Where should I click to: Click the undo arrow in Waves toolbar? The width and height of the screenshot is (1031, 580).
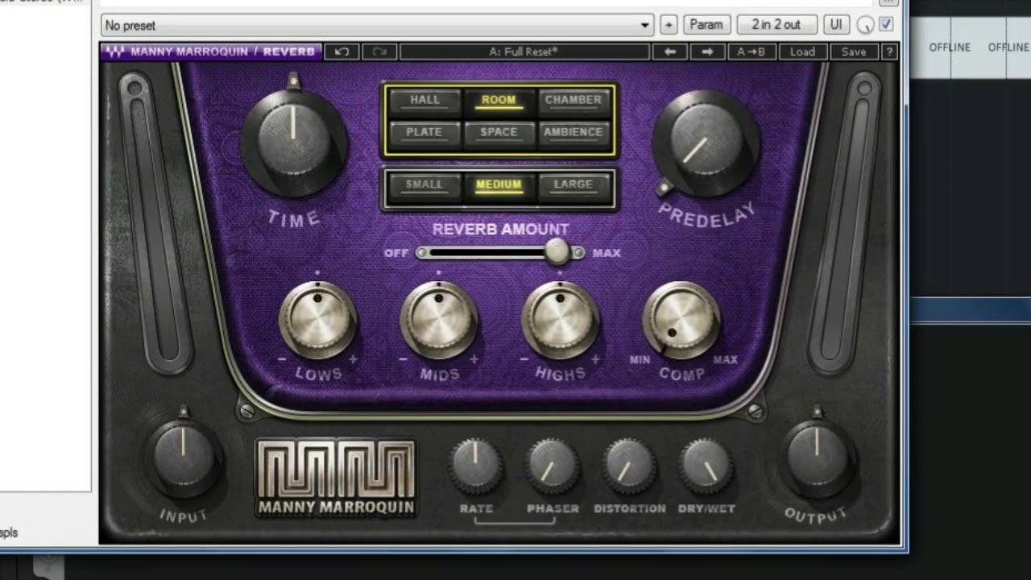(342, 52)
